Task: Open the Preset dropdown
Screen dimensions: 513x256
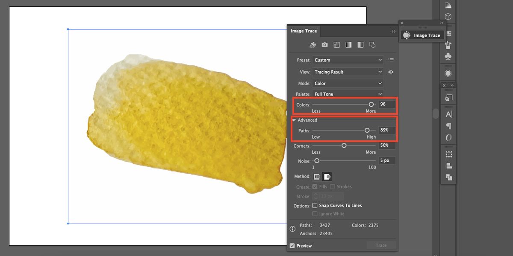Action: click(x=348, y=60)
